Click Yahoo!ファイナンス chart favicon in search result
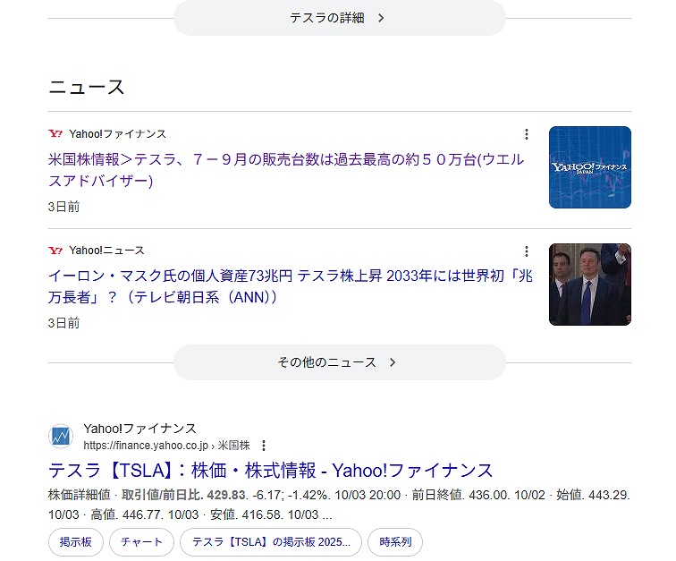This screenshot has height=561, width=676. (x=61, y=437)
